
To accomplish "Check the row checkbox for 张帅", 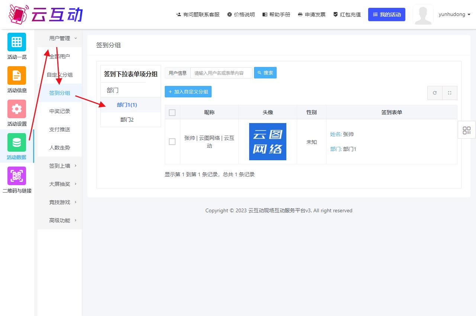I will (x=172, y=142).
